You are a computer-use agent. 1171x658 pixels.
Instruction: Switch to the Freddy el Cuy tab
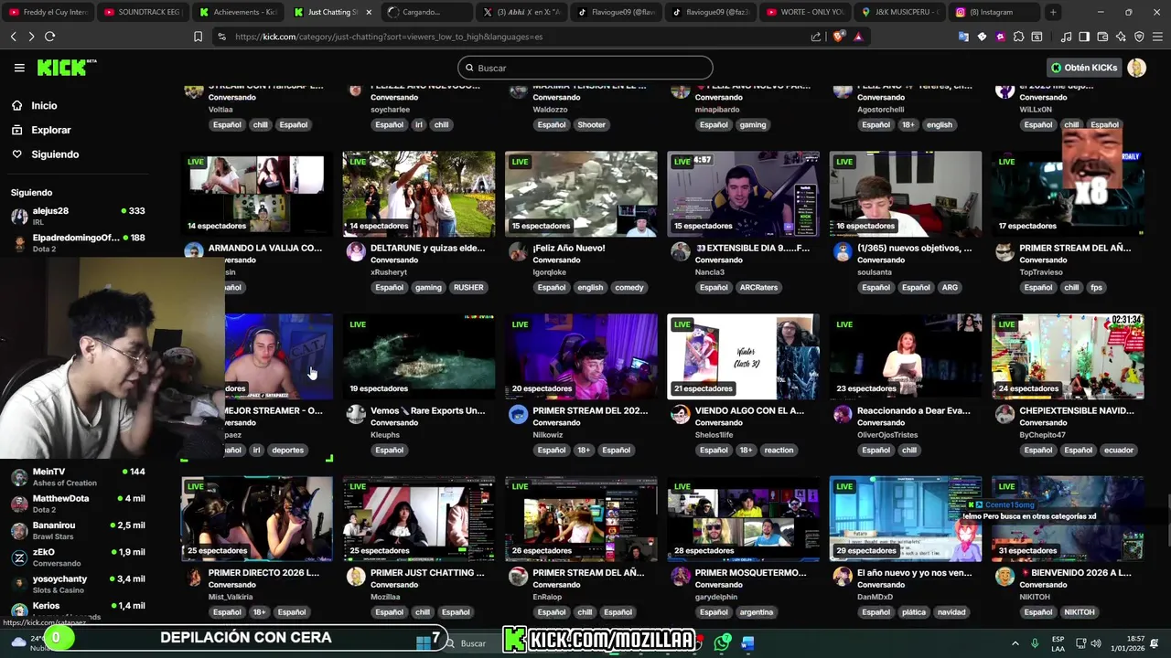click(x=47, y=12)
